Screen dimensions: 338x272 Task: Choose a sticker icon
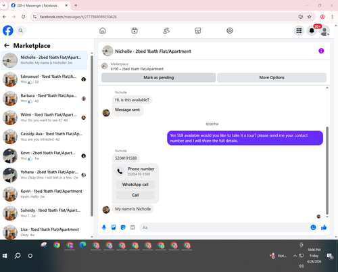tap(123, 227)
